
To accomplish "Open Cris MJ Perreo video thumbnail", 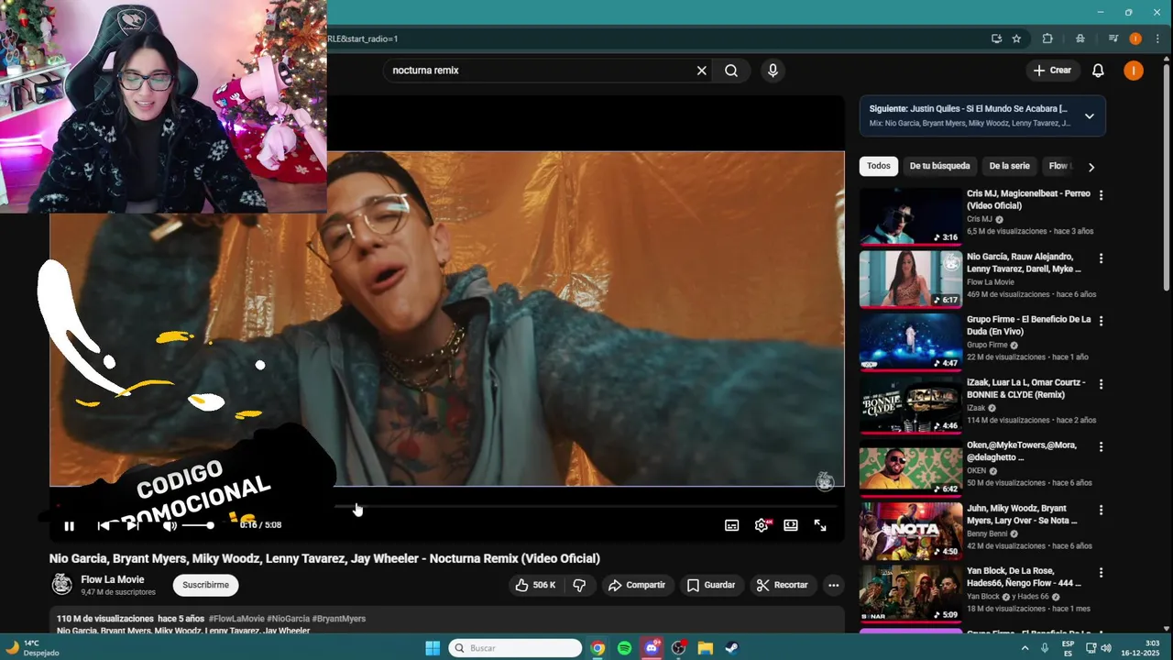I will 911,216.
